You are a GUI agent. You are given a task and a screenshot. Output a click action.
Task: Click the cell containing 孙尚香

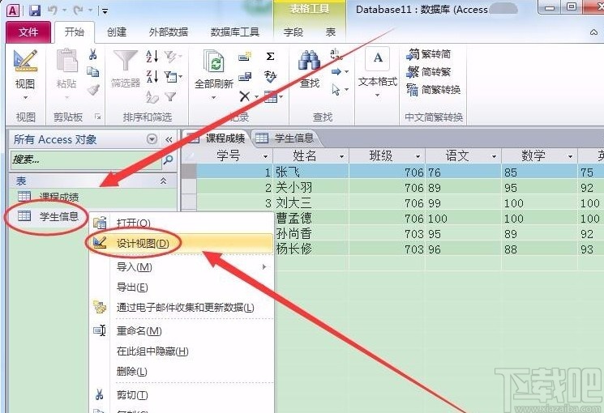click(311, 234)
